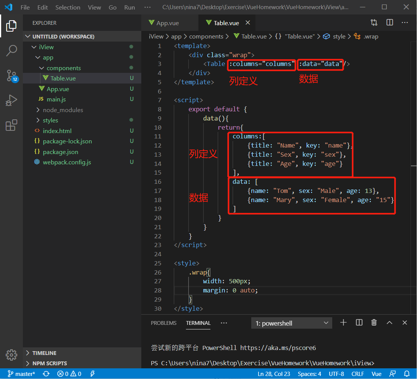417x379 pixels.
Task: Synchronize changes in status bar
Action: (x=46, y=374)
